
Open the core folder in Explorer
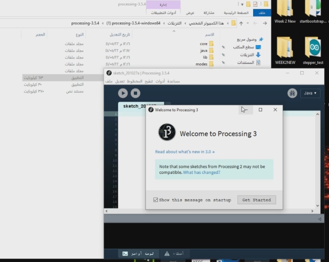[x=207, y=43]
